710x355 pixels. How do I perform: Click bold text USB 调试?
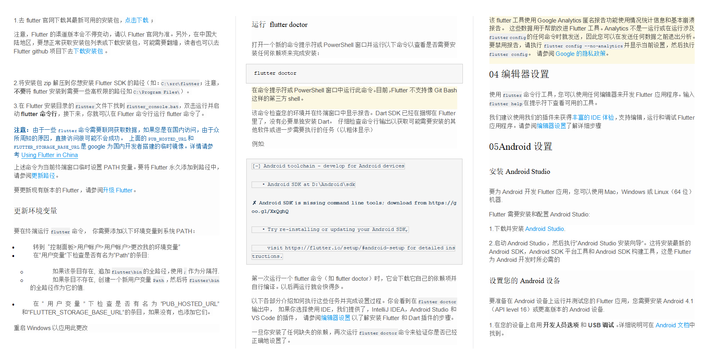pyautogui.click(x=601, y=325)
